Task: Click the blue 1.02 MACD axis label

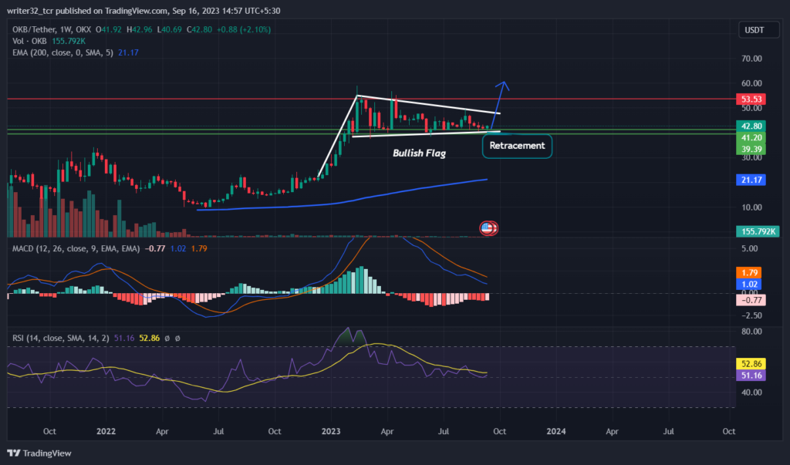Action: (748, 284)
